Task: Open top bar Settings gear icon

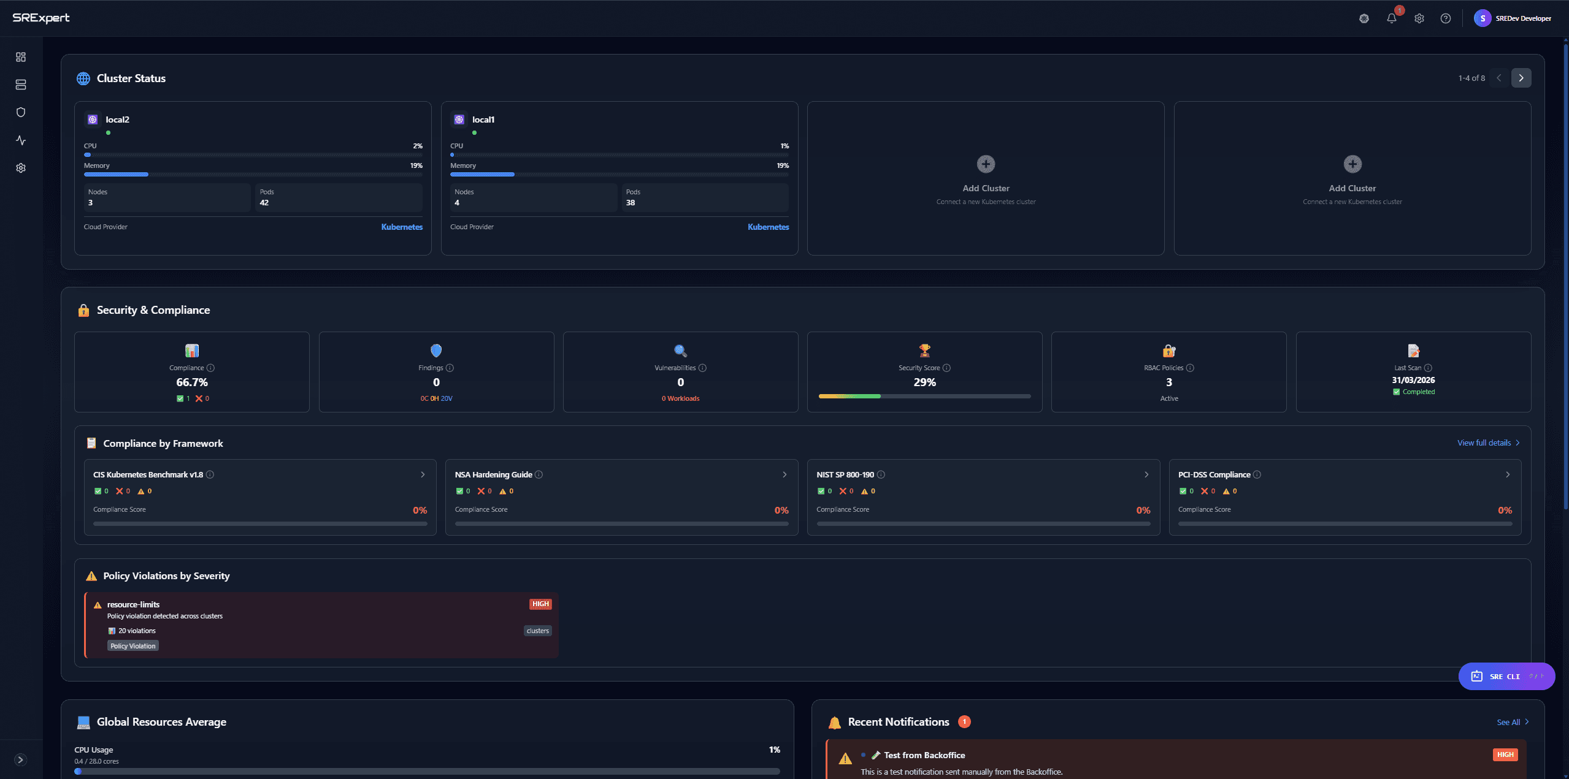Action: [1419, 18]
